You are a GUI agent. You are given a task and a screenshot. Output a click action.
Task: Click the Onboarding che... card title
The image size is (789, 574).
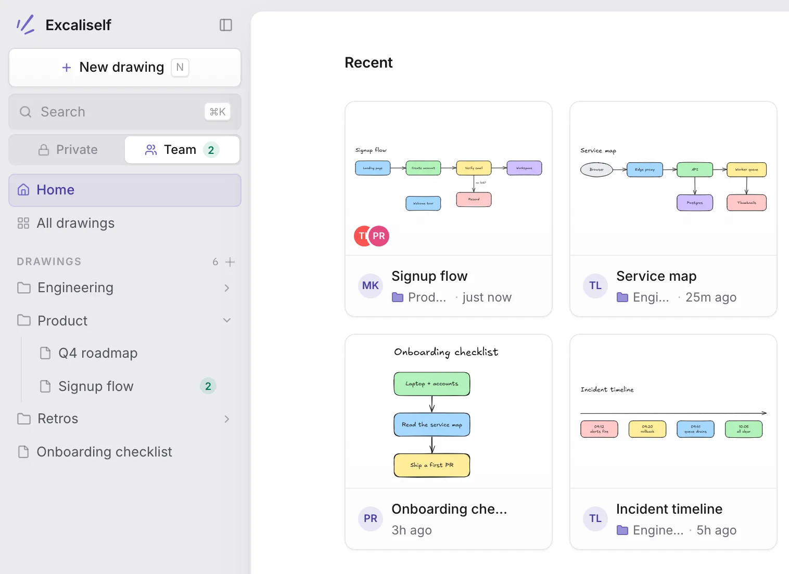[x=449, y=509]
